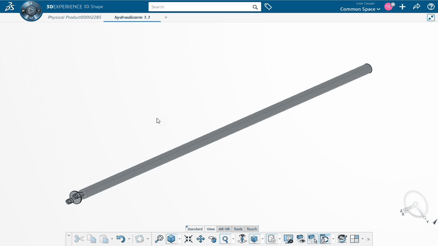Screen dimensions: 438x246
Task: Switch to the Tools toolbar tab
Action: (238, 229)
